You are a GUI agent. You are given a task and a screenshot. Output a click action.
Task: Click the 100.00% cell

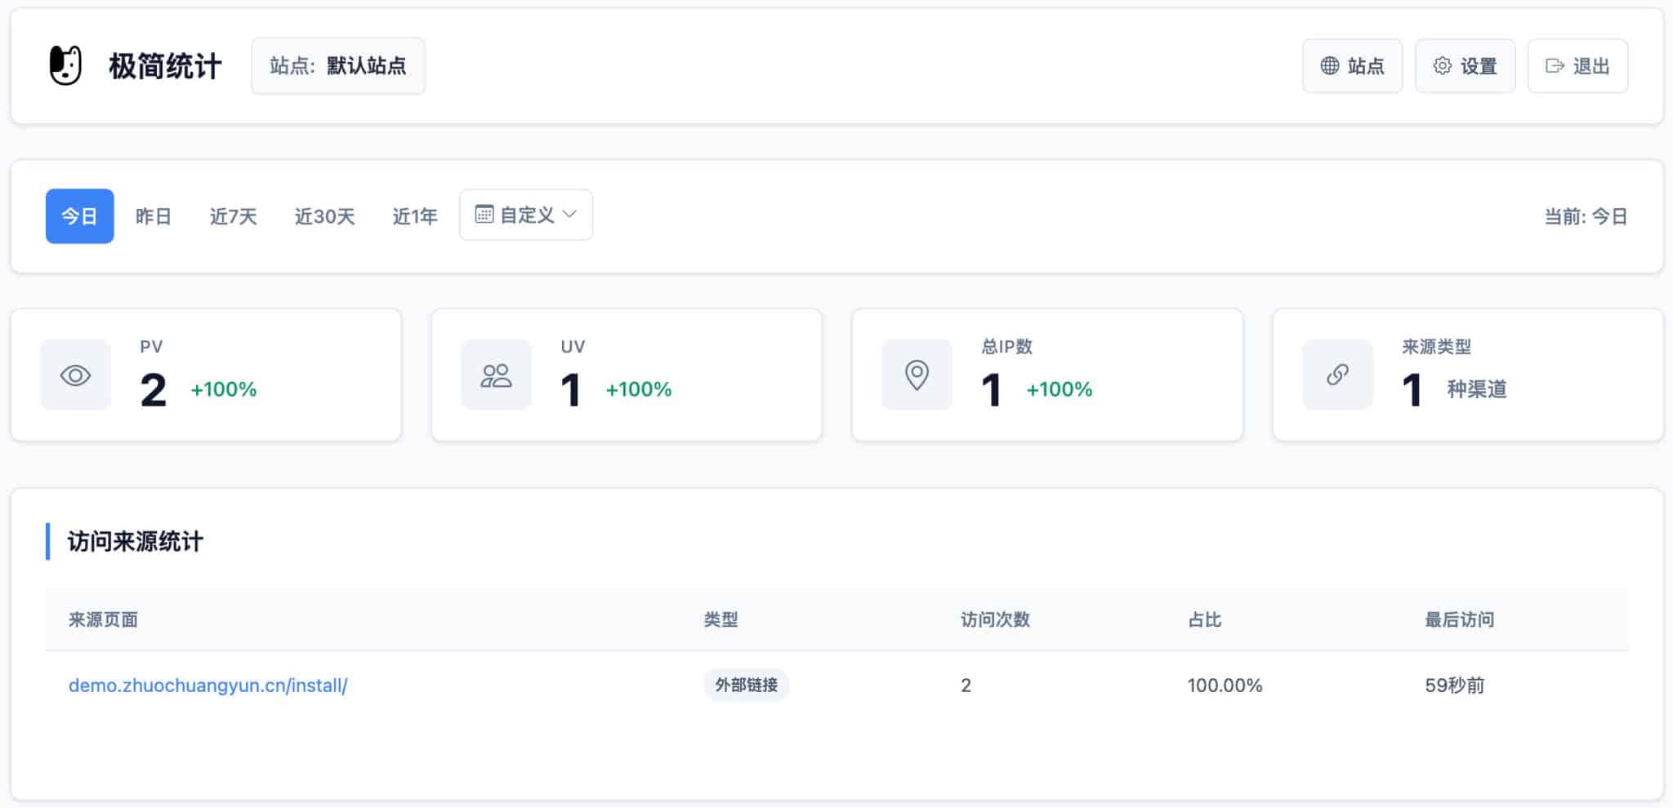click(1225, 686)
